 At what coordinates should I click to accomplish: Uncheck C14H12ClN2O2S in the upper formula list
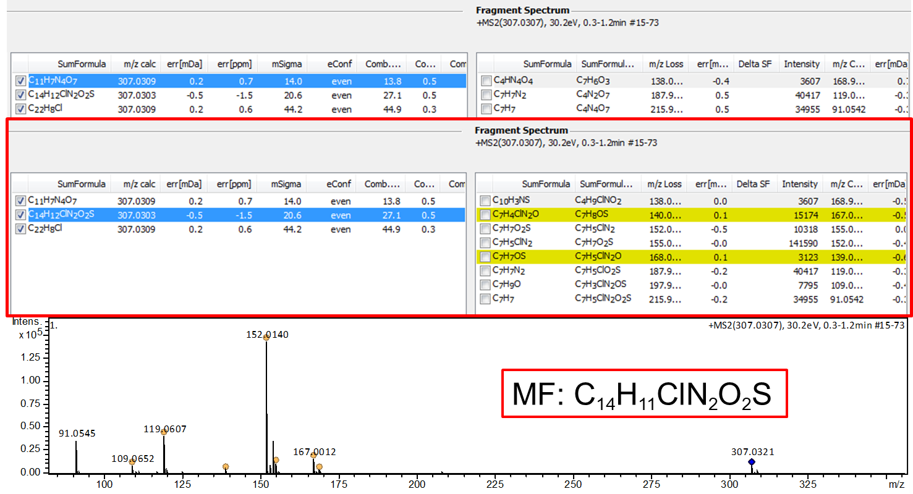coord(20,95)
